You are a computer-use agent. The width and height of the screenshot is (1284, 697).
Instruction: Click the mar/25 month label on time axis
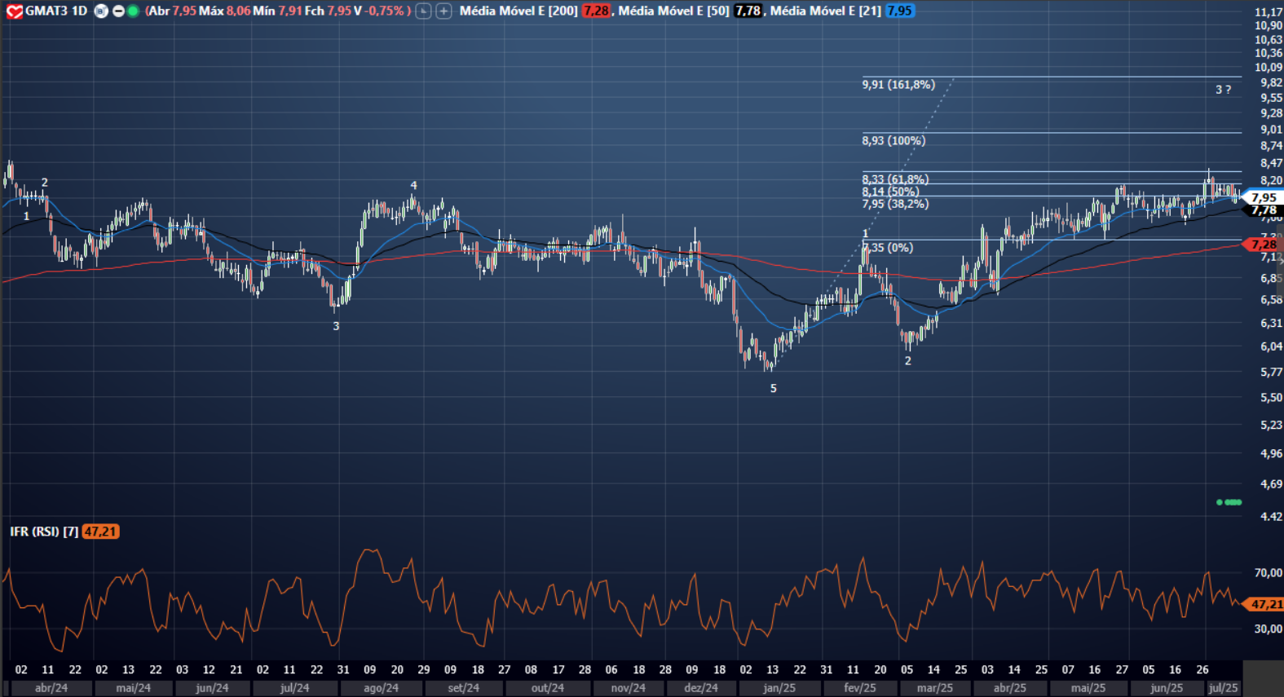coord(935,688)
